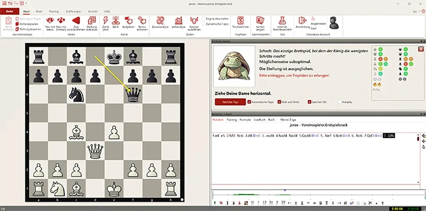Screen dimensions: 426x211
Task: Open Notation + Buch panel menu arrow
Action: [421, 114]
